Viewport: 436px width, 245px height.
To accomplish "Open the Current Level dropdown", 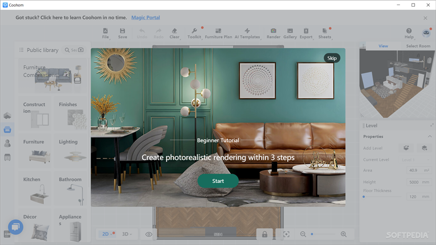I will (x=416, y=160).
